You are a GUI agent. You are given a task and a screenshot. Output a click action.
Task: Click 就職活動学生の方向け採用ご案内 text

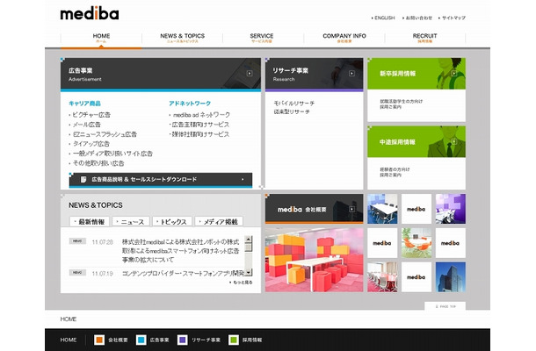point(402,104)
